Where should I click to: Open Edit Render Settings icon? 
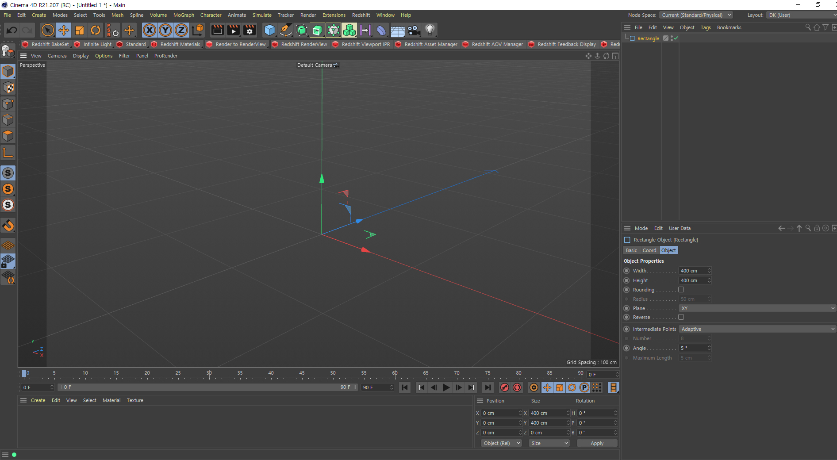[x=250, y=30]
